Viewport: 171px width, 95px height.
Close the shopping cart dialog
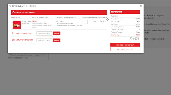tap(141, 6)
